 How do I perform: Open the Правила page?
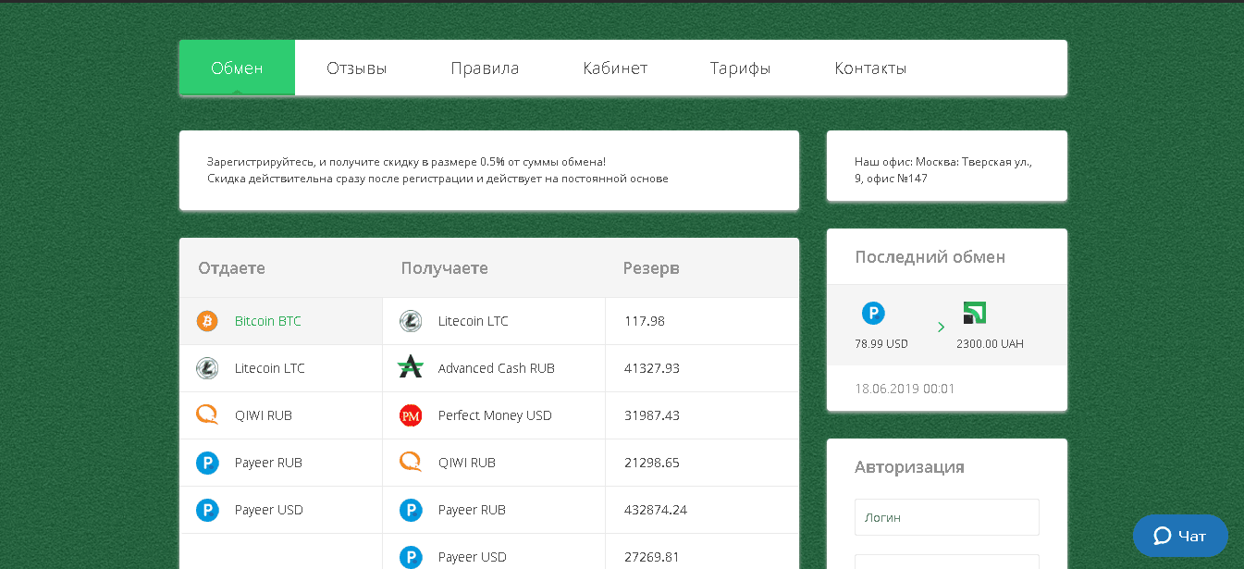click(x=485, y=68)
